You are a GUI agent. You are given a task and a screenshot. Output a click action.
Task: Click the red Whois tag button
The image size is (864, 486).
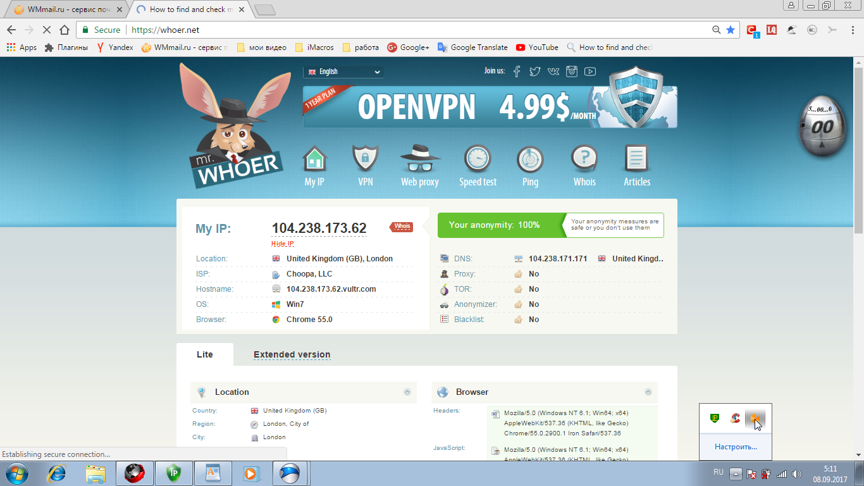click(402, 226)
